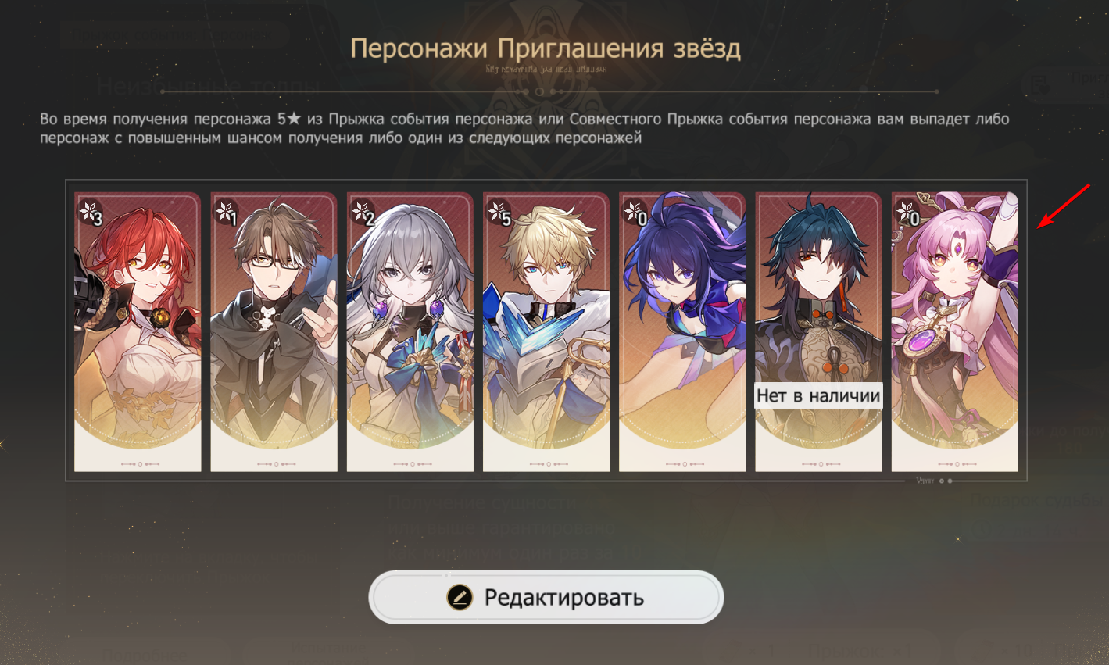Viewport: 1109px width, 665px height.
Task: Click the 0 eidolon badge on Seele's card
Action: 635,213
